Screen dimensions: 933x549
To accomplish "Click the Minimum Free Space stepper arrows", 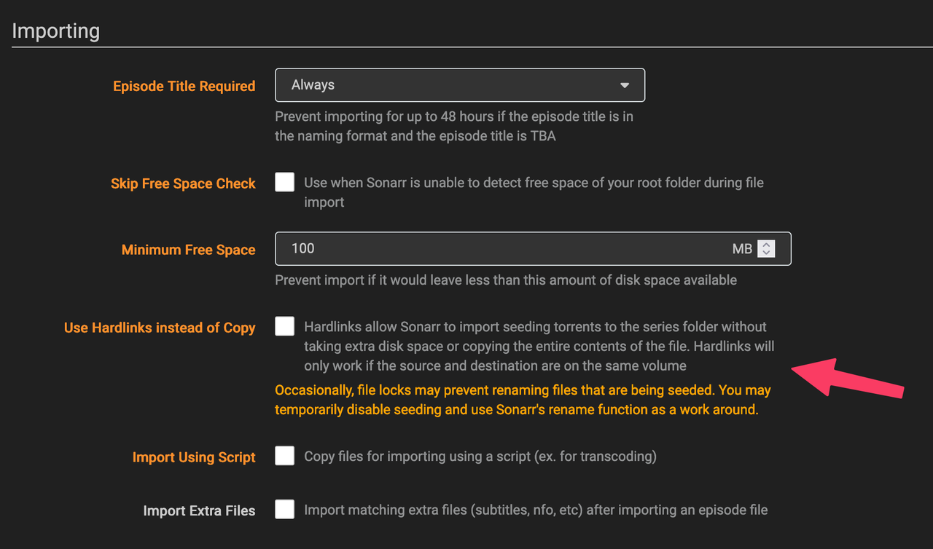I will 765,248.
